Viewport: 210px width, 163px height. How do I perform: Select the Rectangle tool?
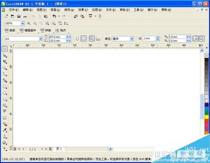[x=5, y=87]
